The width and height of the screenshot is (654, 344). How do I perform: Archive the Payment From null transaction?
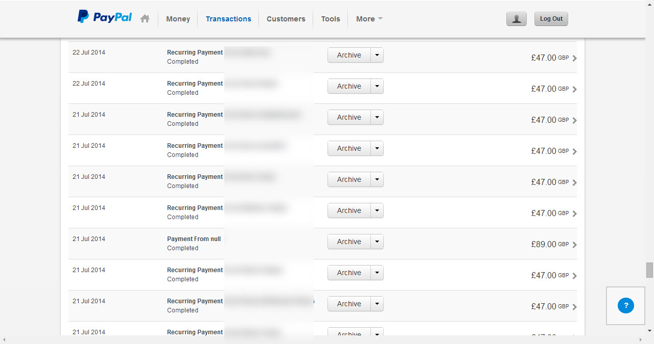(349, 242)
